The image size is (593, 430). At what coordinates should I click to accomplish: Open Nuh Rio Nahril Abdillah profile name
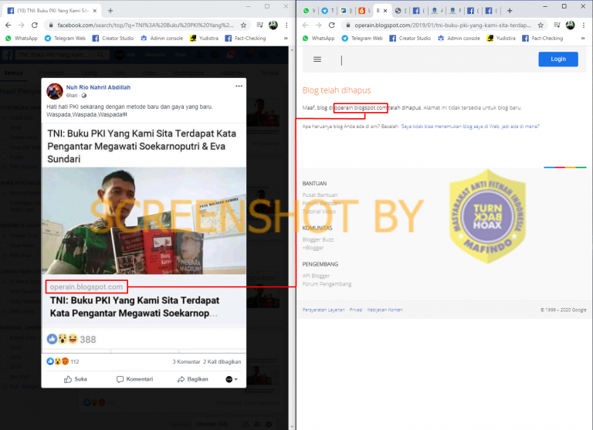pos(98,87)
